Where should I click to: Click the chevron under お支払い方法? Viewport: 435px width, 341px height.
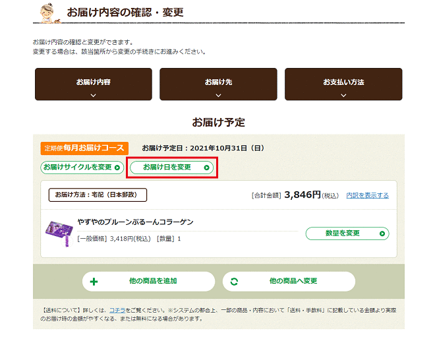point(343,95)
